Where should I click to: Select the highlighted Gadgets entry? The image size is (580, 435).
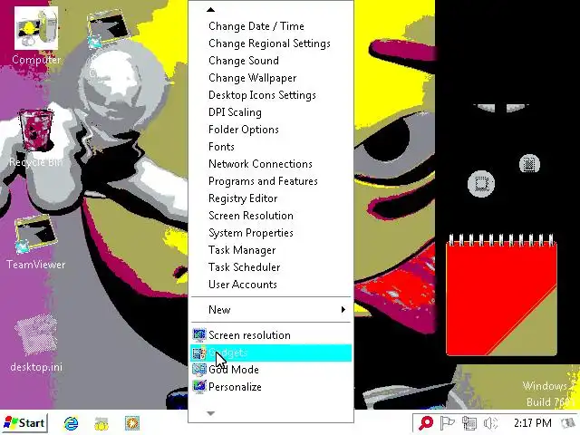point(271,353)
